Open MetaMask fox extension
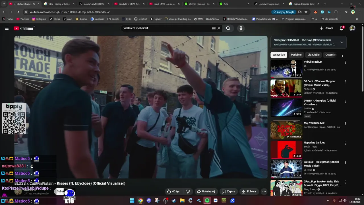Image resolution: width=364 pixels, height=205 pixels. [315, 12]
